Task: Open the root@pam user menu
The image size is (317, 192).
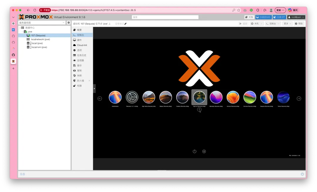Action: pyautogui.click(x=296, y=17)
